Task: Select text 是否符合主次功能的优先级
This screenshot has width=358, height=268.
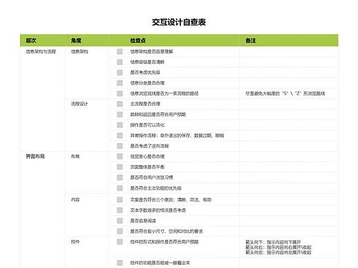Action: click(x=156, y=188)
